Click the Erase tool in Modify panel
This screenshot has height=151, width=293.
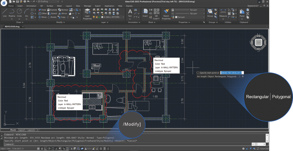point(42,10)
